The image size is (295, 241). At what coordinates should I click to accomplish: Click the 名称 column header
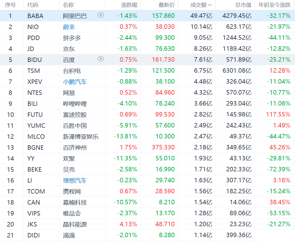[x=68, y=5]
